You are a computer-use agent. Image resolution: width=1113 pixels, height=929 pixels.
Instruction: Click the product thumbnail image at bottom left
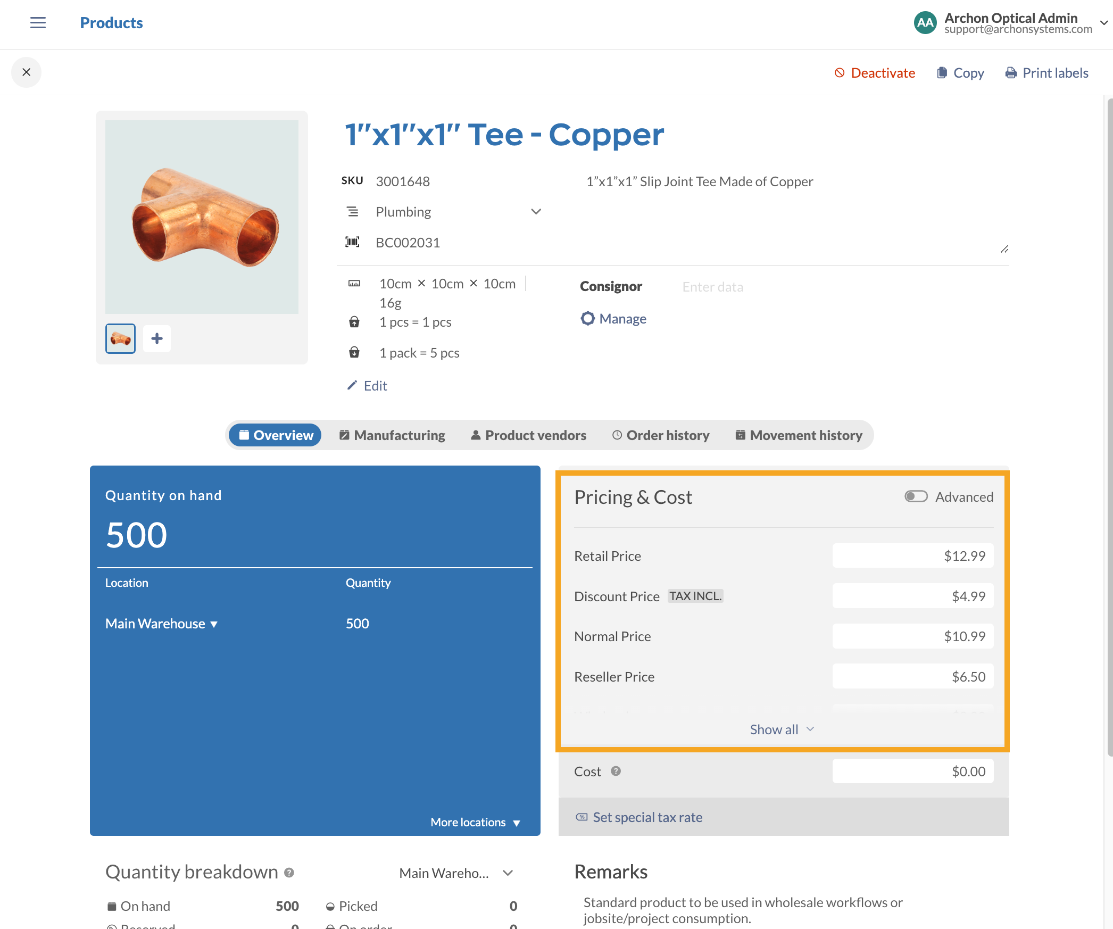pyautogui.click(x=120, y=337)
